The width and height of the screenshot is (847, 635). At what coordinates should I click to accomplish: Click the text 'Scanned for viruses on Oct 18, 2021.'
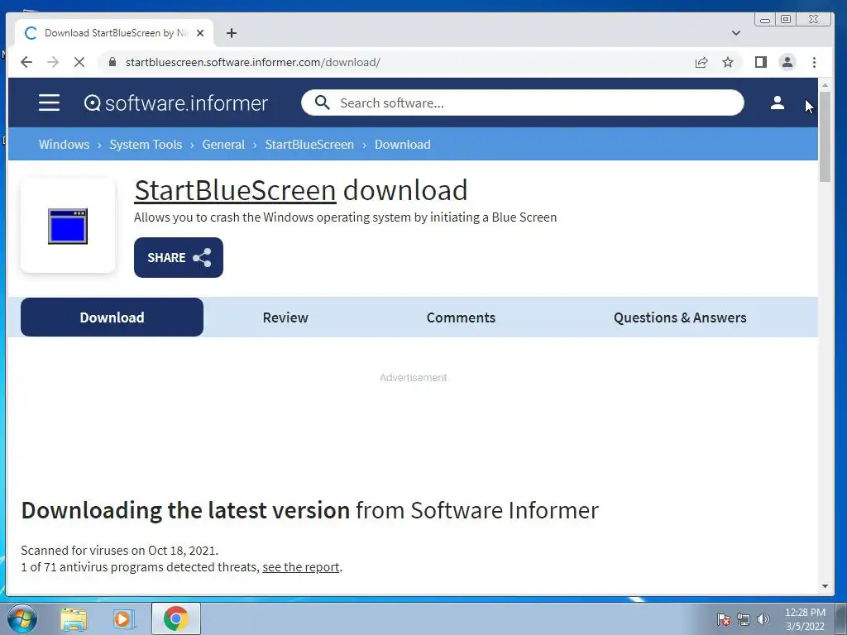point(119,550)
